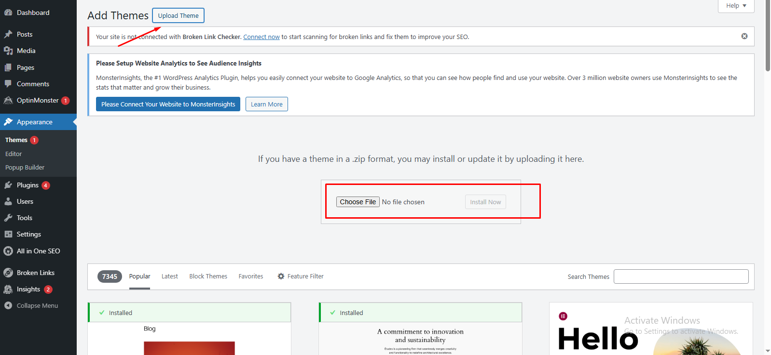Open Posts via the pushpin icon
Screen dimensions: 771x355
[8, 34]
